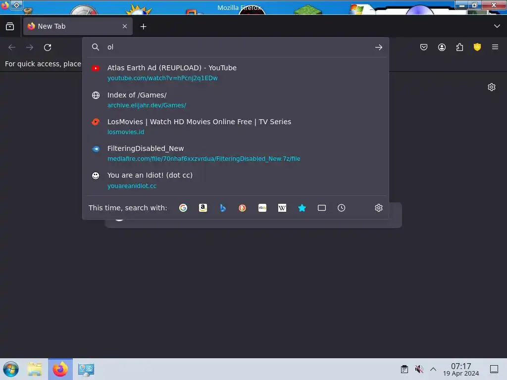Open the file manager taskbar icon
Image resolution: width=507 pixels, height=380 pixels.
click(35, 369)
